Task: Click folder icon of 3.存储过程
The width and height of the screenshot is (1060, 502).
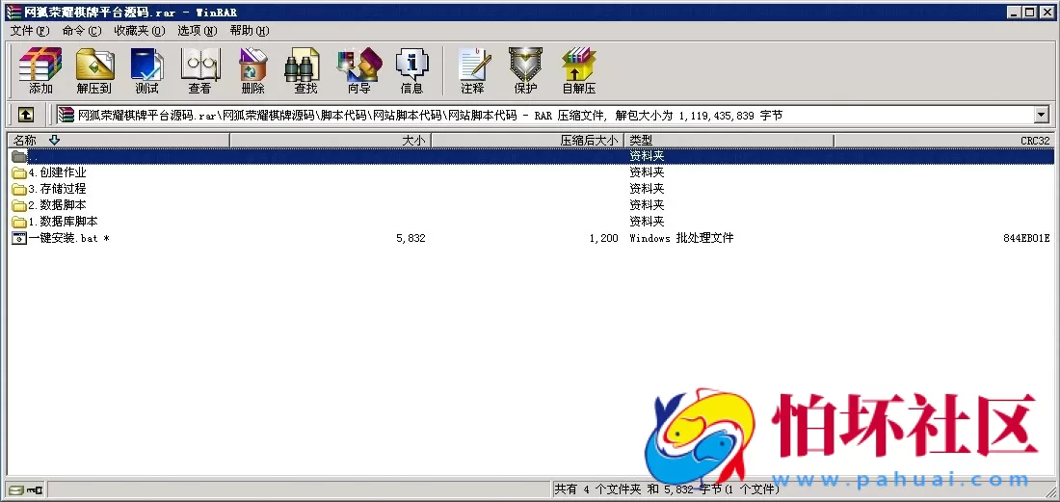Action: pyautogui.click(x=19, y=189)
